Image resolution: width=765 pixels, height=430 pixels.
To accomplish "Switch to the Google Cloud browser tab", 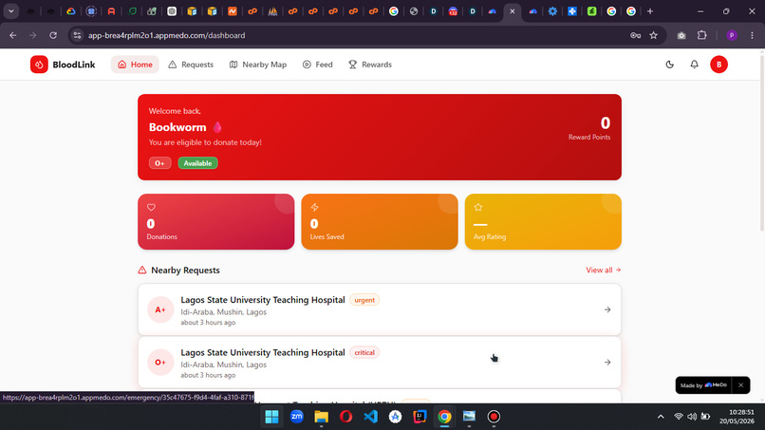I will (x=71, y=11).
